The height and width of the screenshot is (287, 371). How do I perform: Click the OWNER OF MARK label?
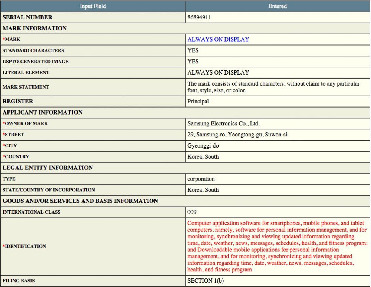(25, 123)
